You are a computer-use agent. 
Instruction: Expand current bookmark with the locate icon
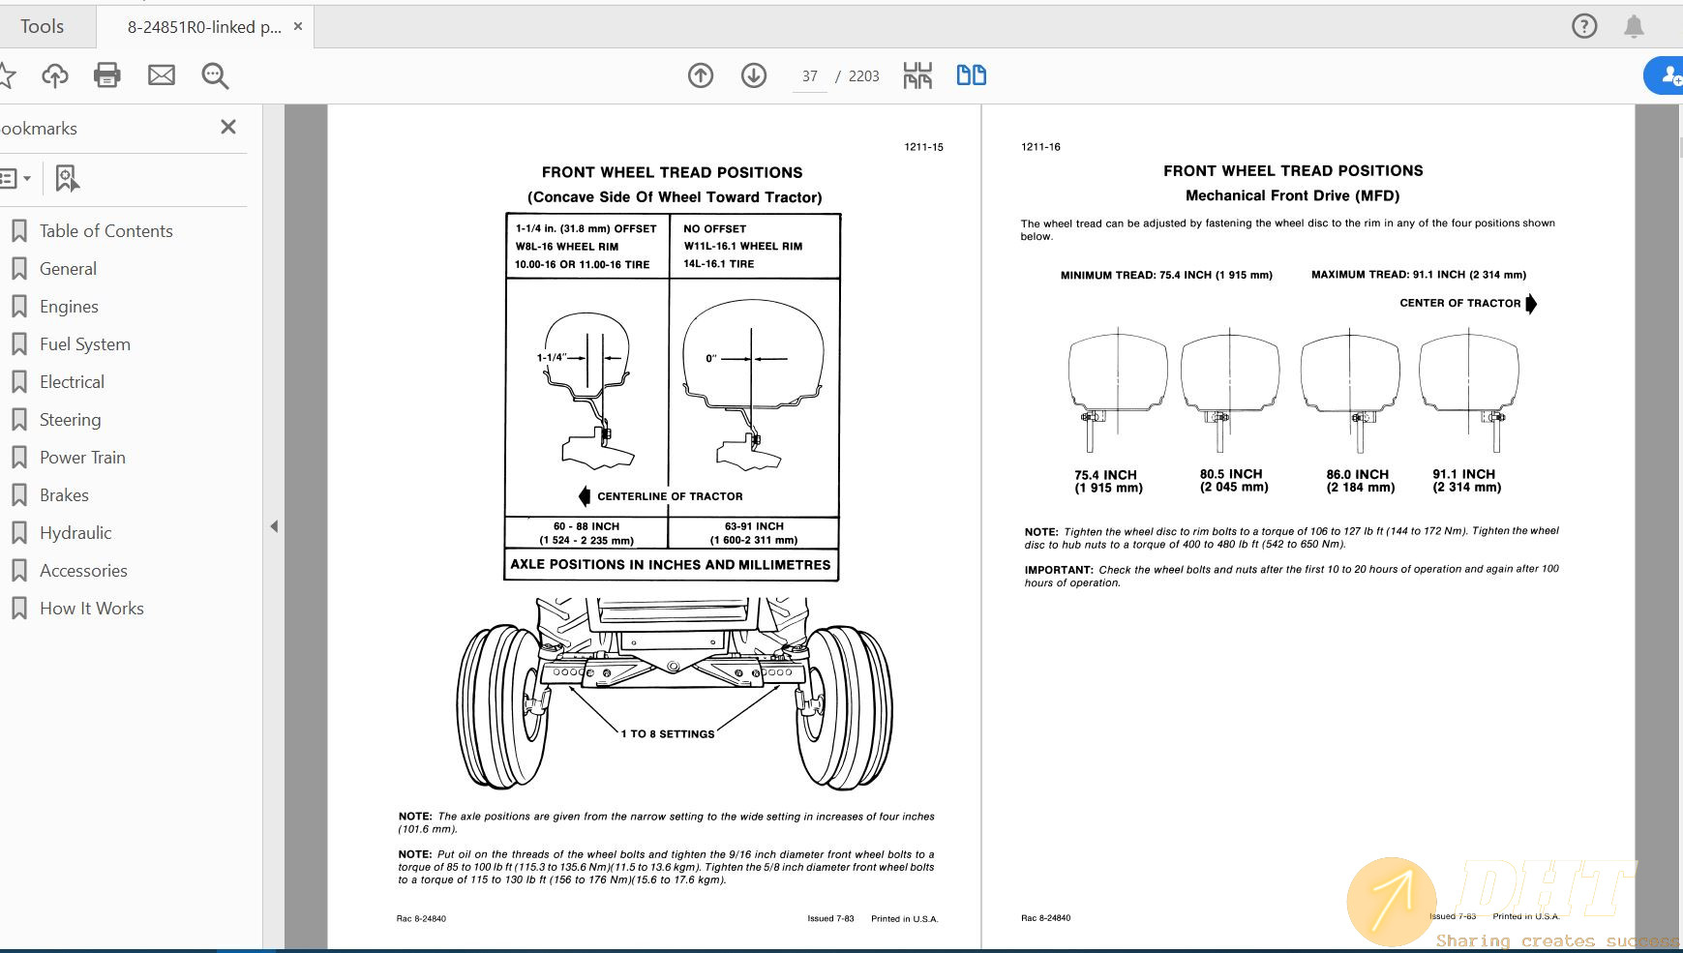(x=64, y=178)
